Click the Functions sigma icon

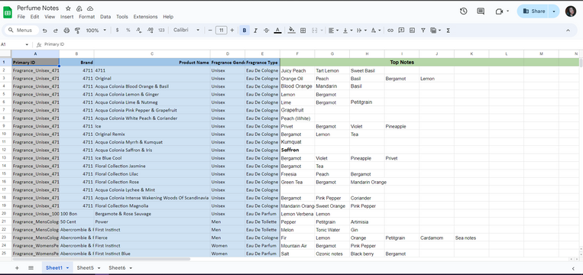pyautogui.click(x=448, y=31)
